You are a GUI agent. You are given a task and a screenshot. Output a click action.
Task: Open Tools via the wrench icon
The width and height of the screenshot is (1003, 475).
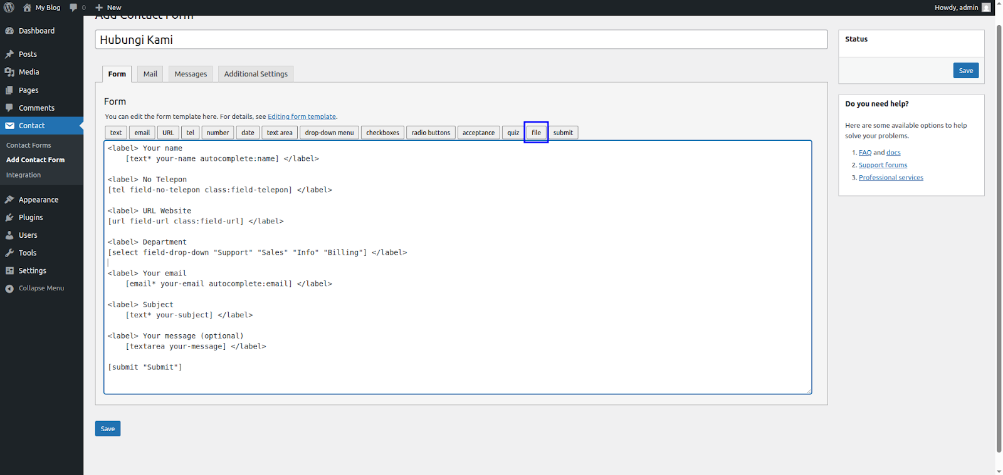tap(9, 253)
